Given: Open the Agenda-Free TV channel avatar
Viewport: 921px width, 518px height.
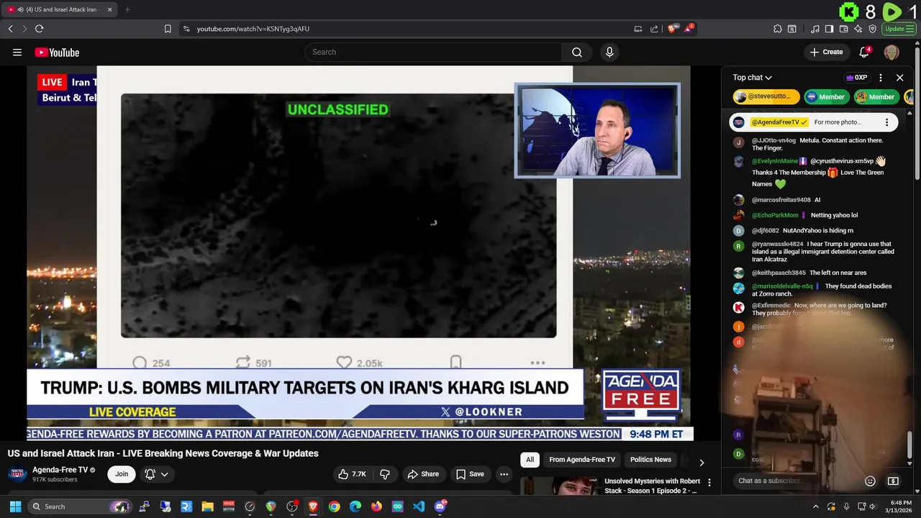Looking at the screenshot, I should (x=18, y=474).
